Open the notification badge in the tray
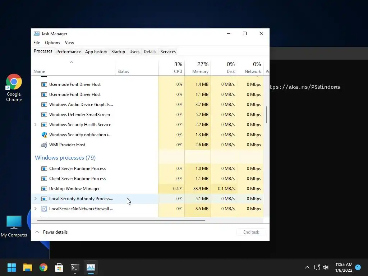 pos(358,267)
